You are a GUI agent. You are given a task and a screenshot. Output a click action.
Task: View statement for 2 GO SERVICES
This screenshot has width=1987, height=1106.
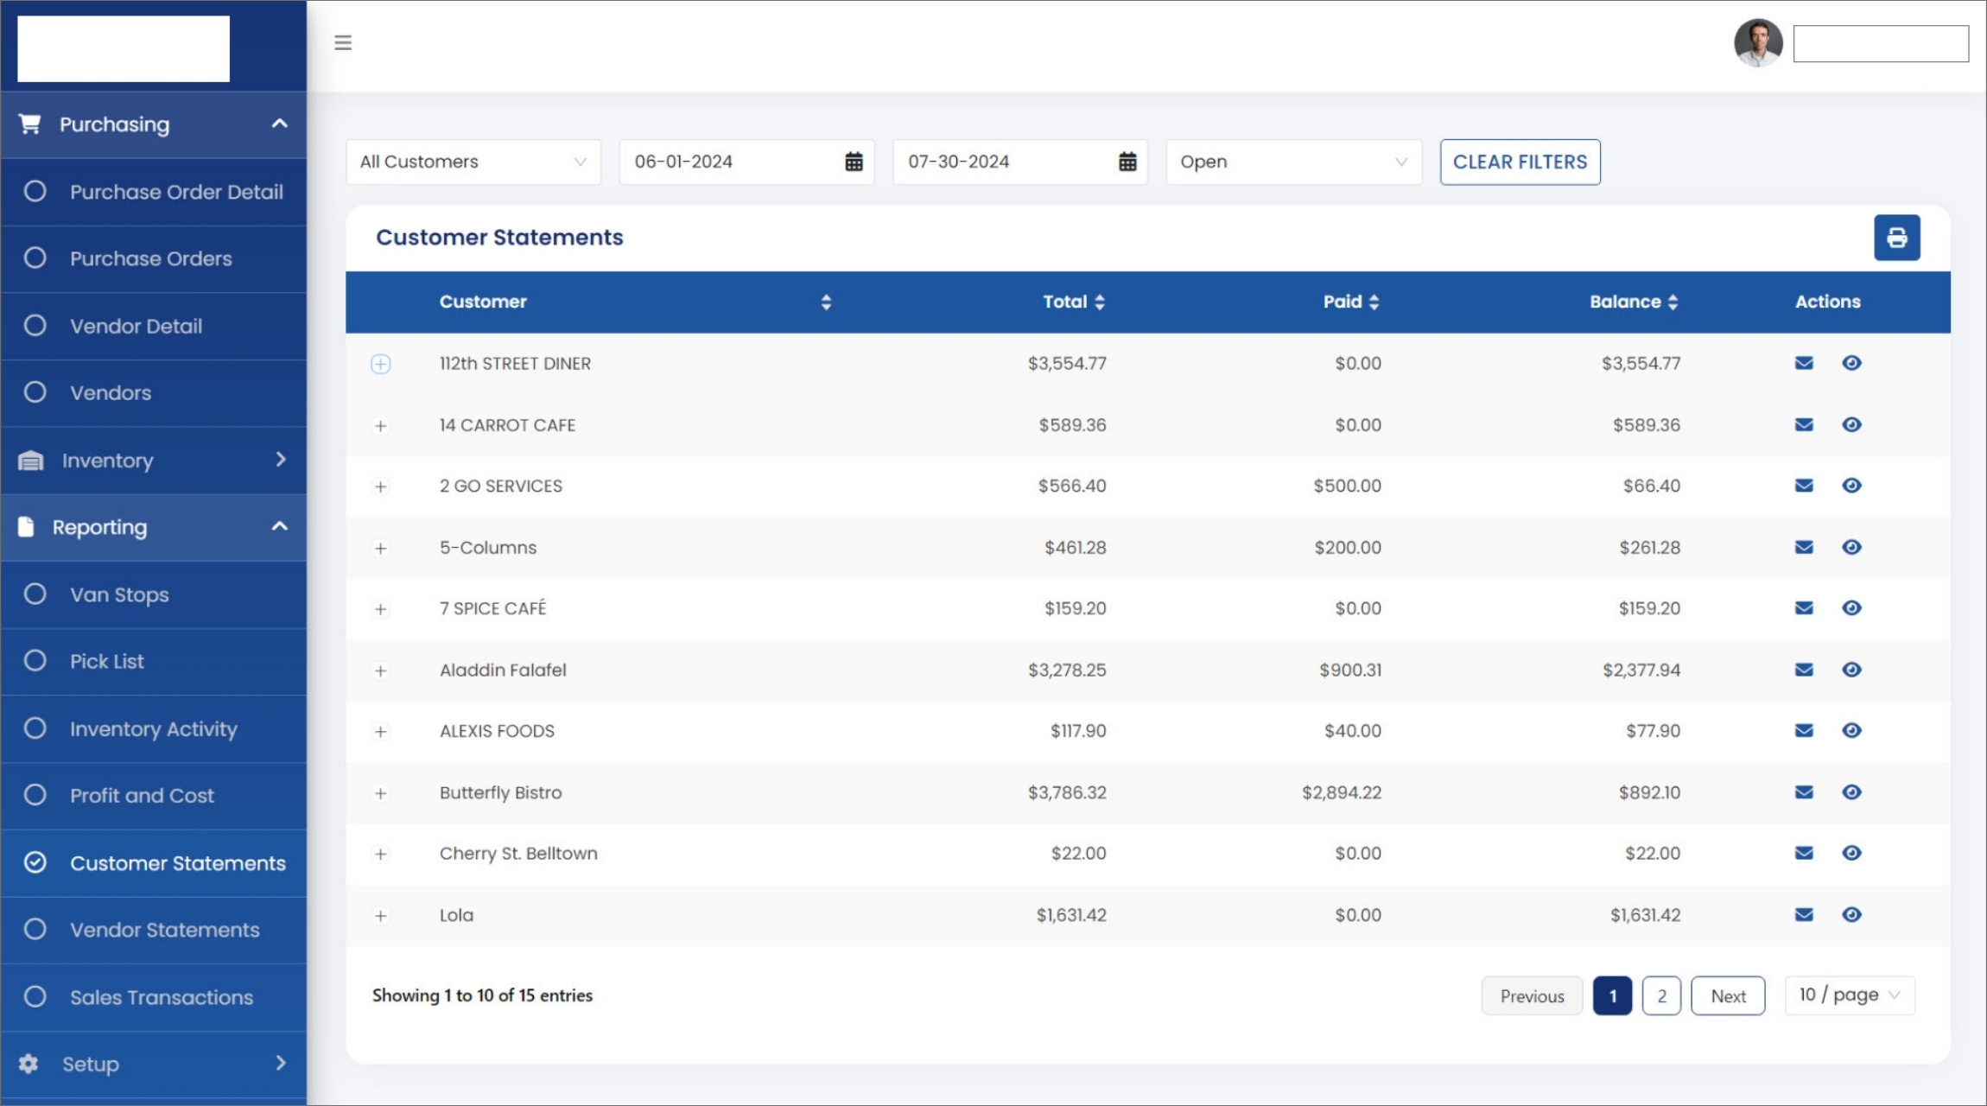pyautogui.click(x=1851, y=486)
